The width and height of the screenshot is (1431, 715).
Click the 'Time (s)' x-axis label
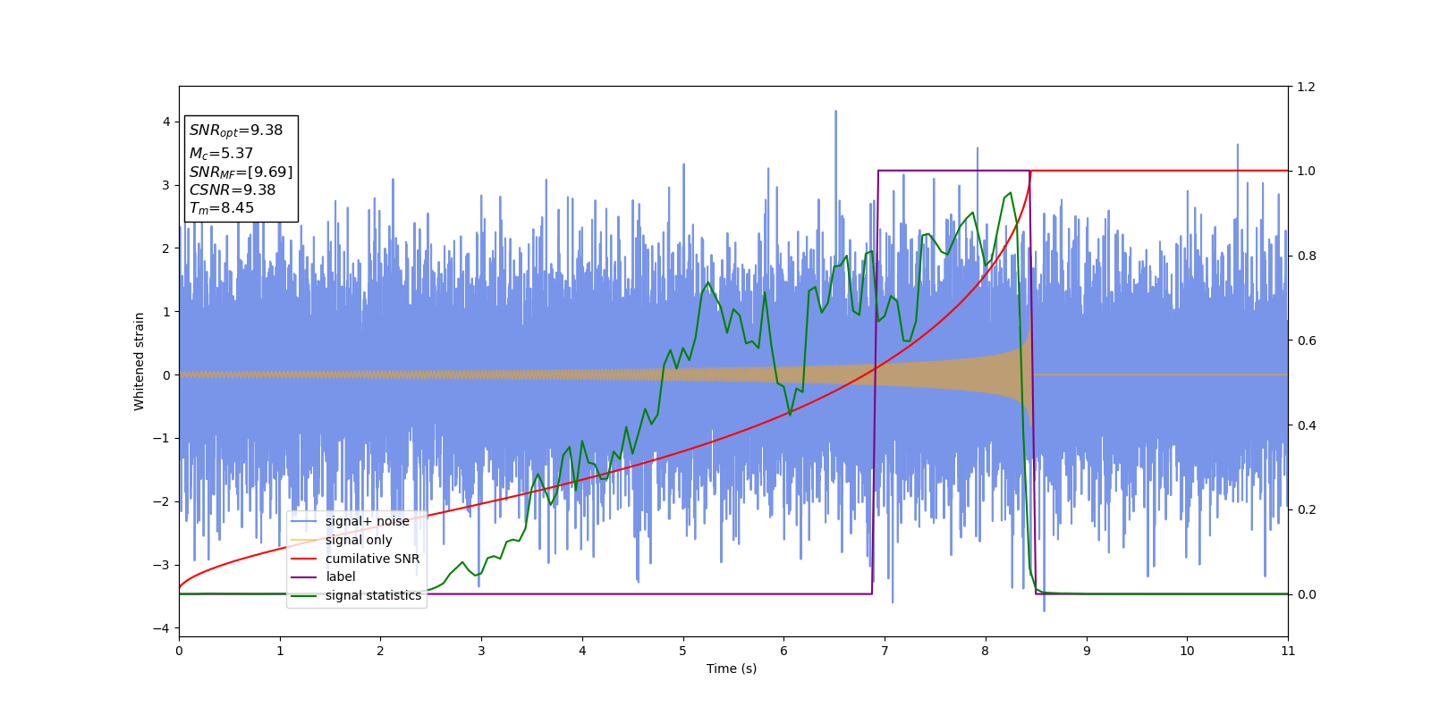pos(732,669)
